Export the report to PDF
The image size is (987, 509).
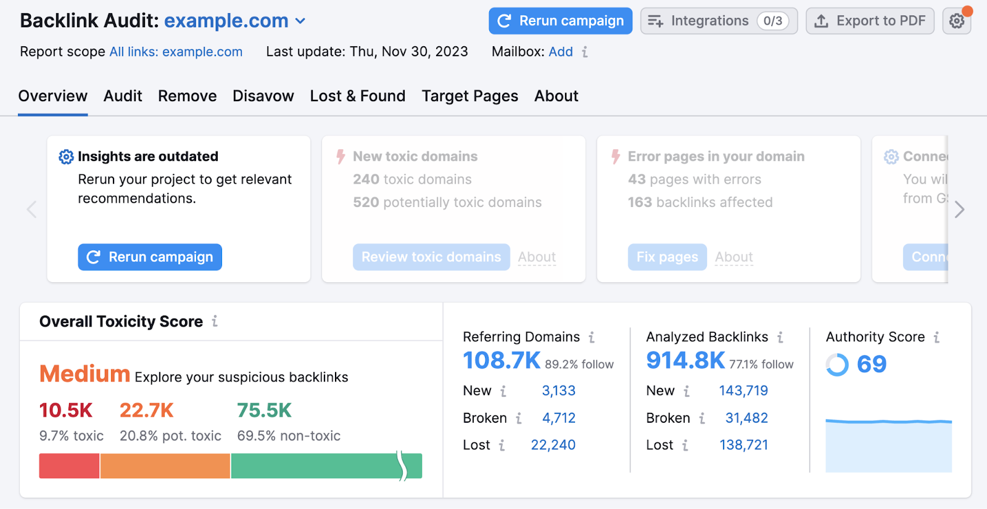coord(870,21)
